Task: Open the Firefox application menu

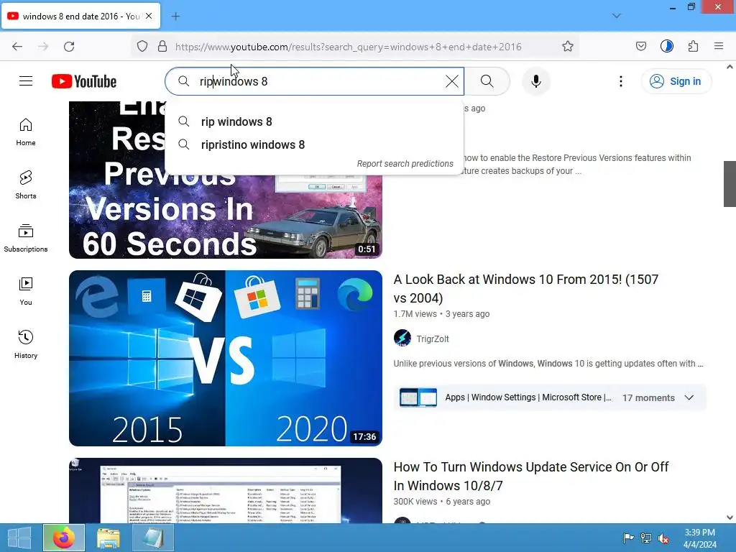Action: coord(719,46)
